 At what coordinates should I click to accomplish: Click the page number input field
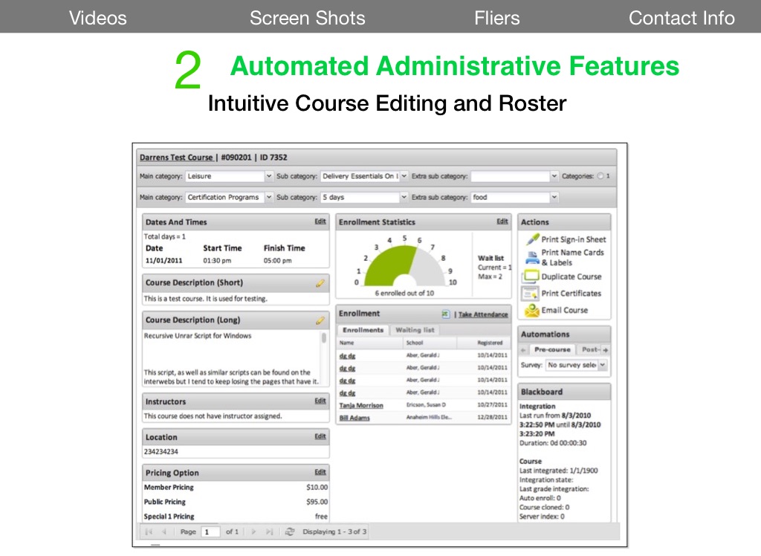click(x=211, y=531)
